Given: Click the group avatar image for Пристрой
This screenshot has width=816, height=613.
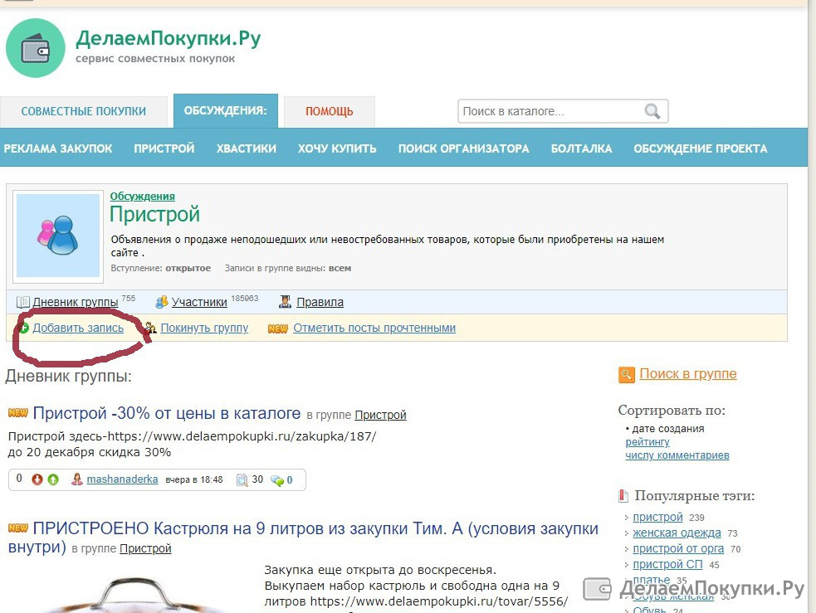Looking at the screenshot, I should tap(58, 236).
